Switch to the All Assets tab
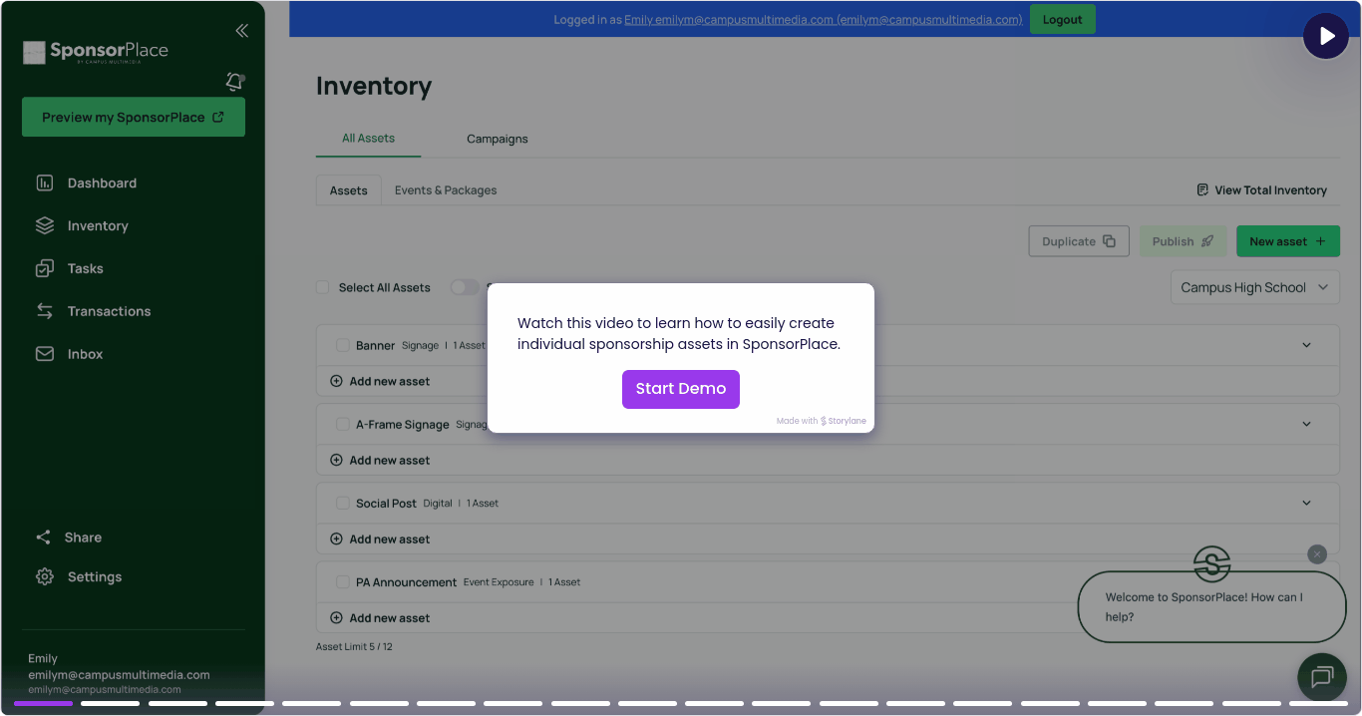 pyautogui.click(x=368, y=139)
